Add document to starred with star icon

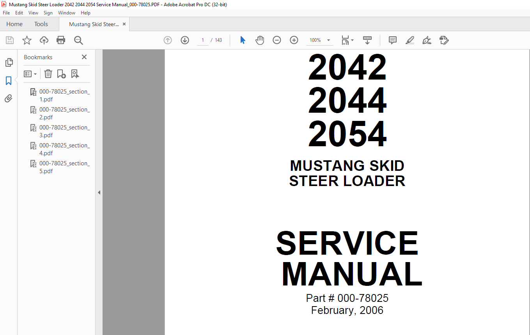pos(27,40)
